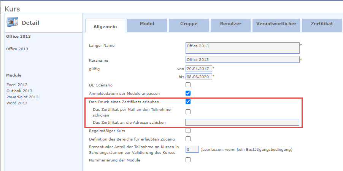The width and height of the screenshot is (343, 171).
Task: Tick Definition des Bereichs für erlaubten Zugang
Action: pos(188,139)
